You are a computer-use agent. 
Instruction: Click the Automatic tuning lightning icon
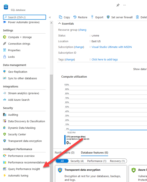pos(5,175)
